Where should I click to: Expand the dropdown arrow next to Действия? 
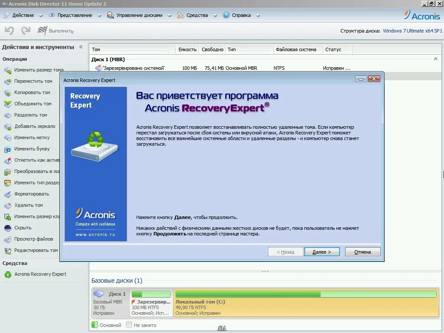tap(41, 16)
